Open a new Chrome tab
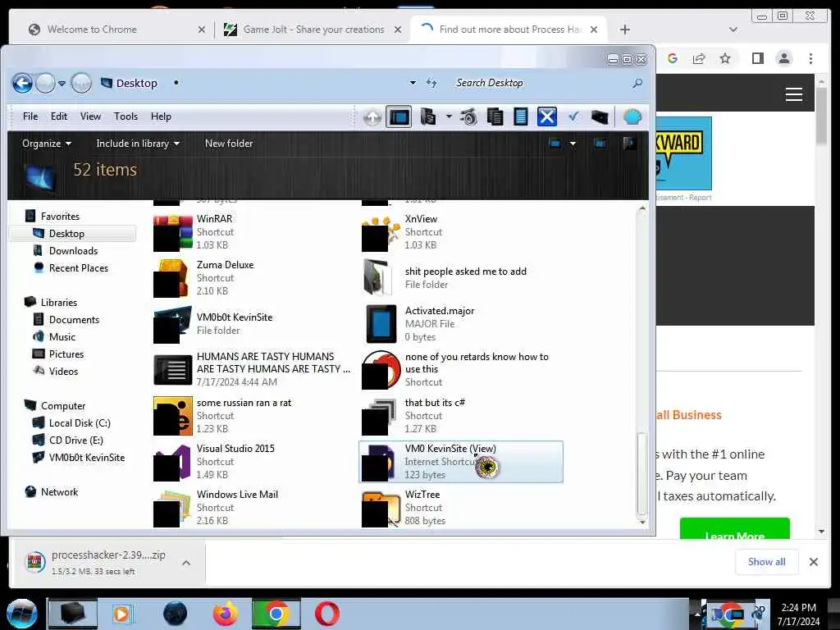Image resolution: width=840 pixels, height=630 pixels. click(624, 30)
